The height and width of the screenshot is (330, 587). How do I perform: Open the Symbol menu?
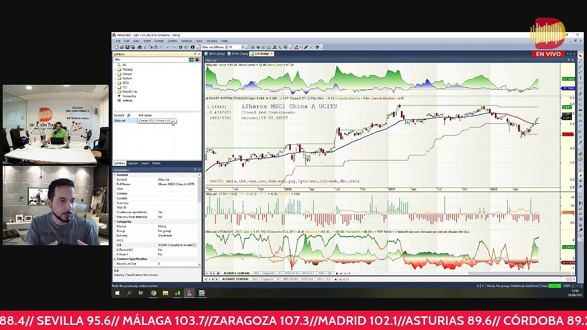(x=172, y=41)
